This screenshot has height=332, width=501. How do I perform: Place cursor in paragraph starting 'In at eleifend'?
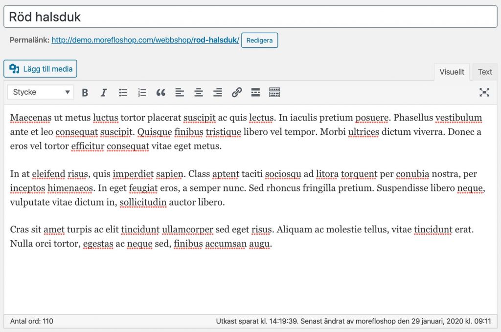(x=248, y=188)
